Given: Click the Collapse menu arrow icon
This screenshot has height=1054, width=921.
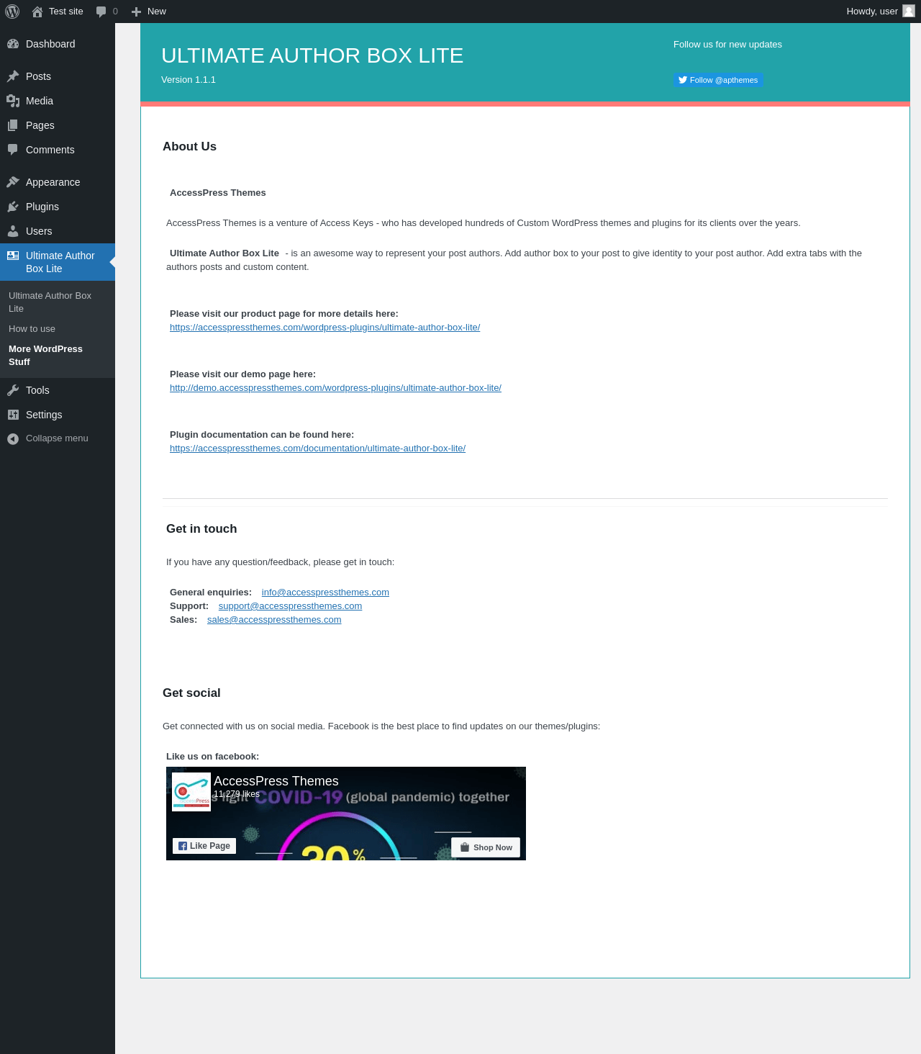Looking at the screenshot, I should tap(13, 438).
